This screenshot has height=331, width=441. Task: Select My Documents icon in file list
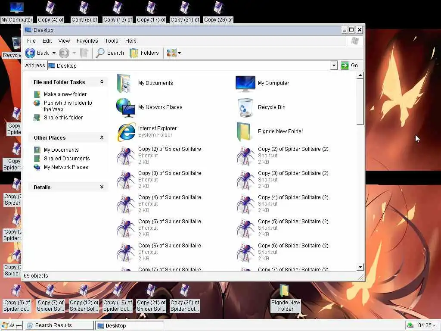point(124,83)
